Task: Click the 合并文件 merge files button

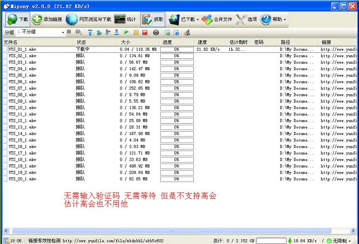Action: point(217,19)
